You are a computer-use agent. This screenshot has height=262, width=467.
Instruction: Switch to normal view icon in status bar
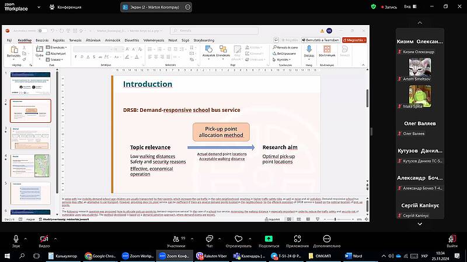289,219
